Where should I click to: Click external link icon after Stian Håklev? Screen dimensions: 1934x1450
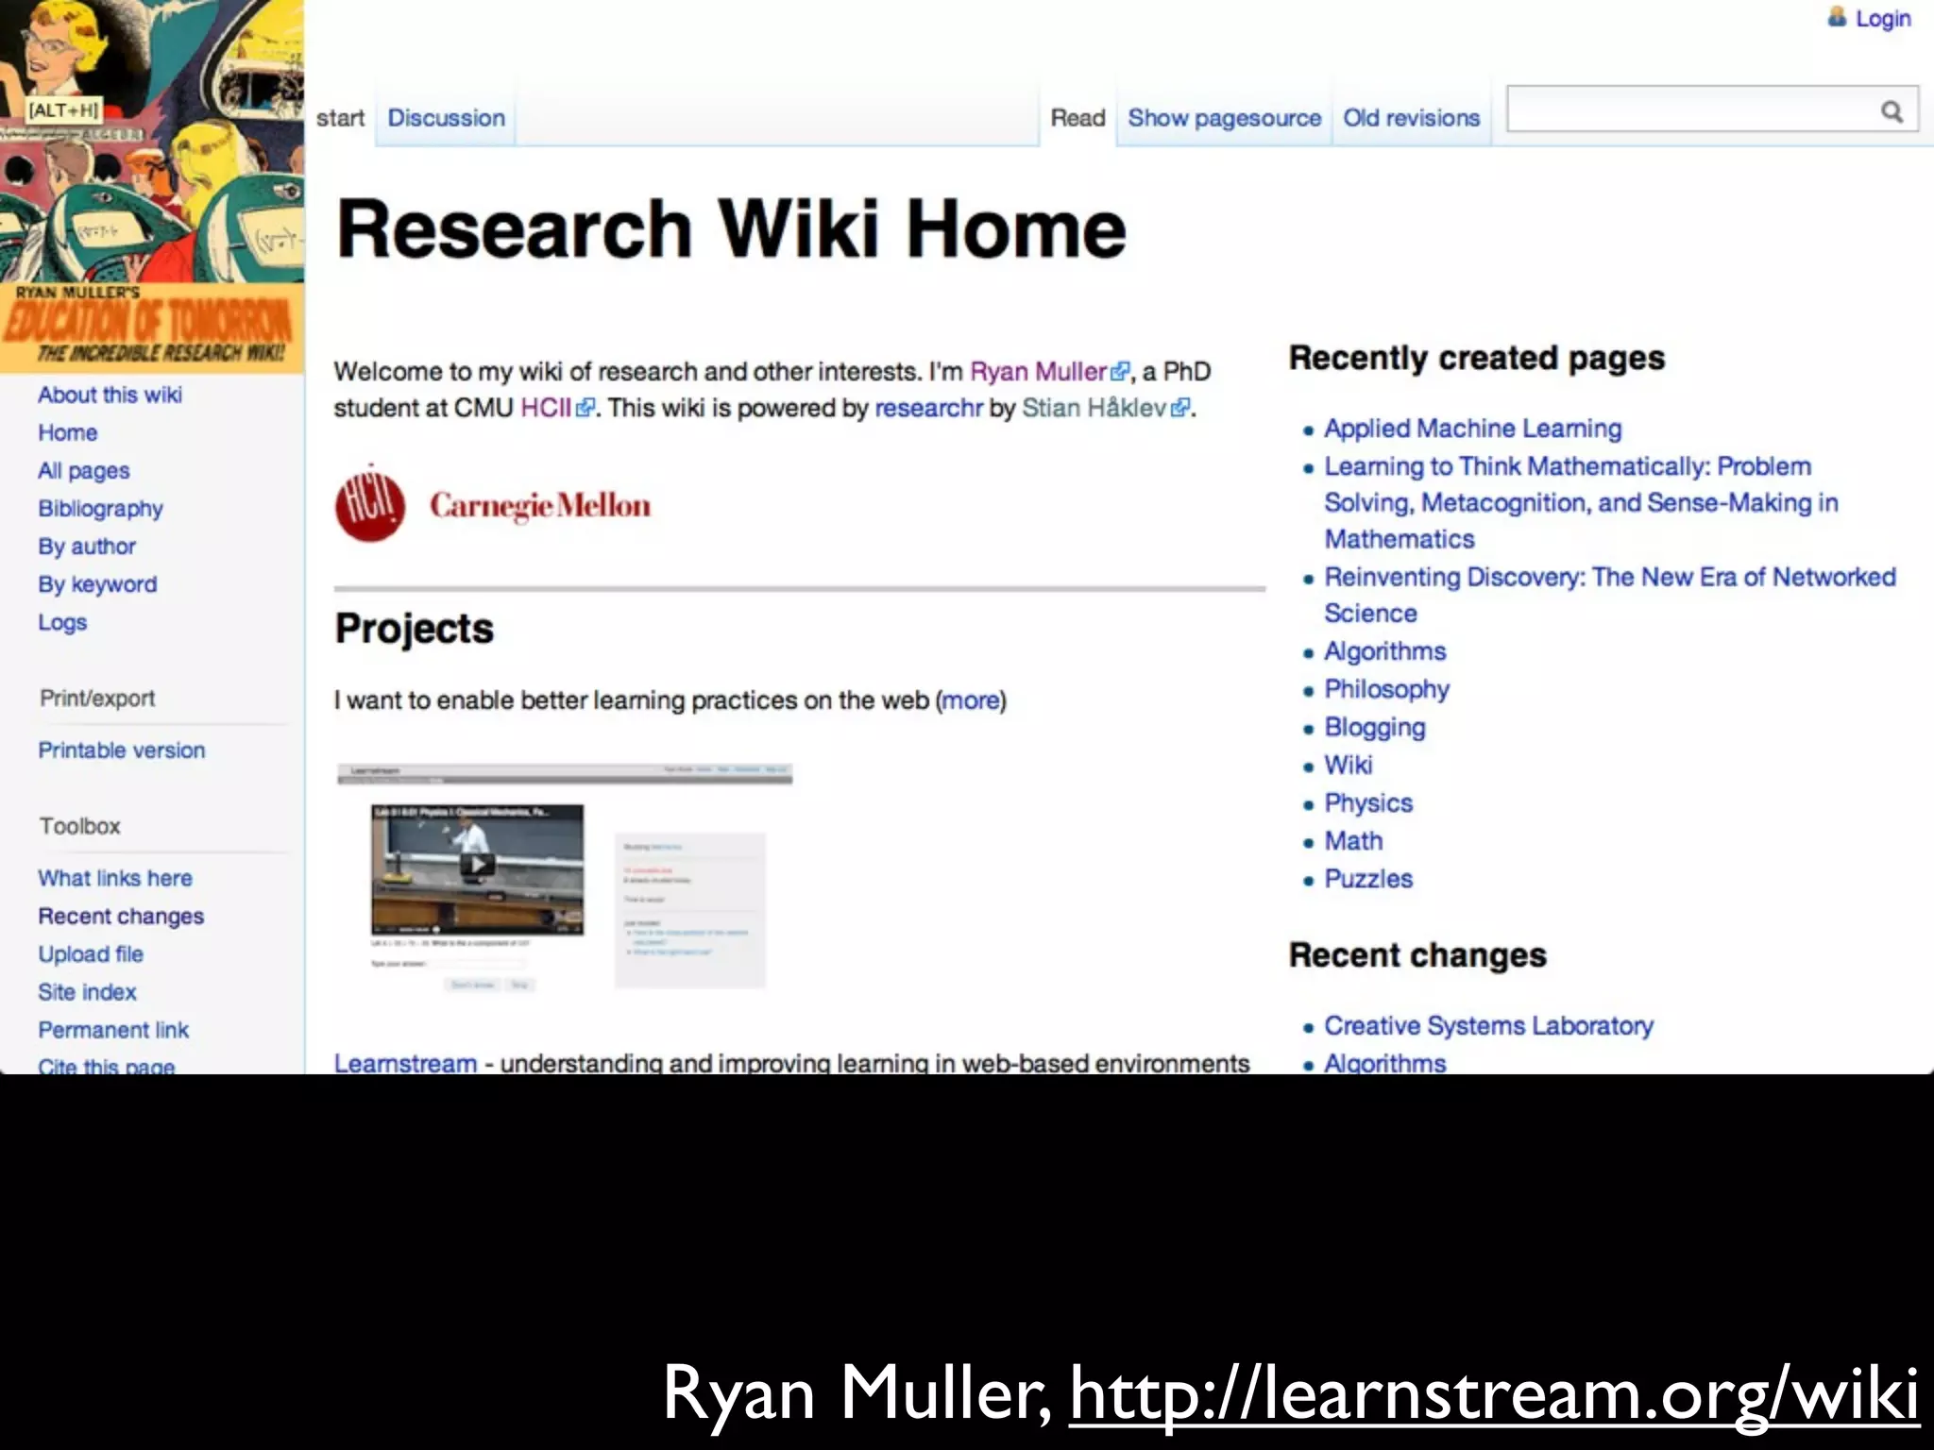[x=1180, y=408]
